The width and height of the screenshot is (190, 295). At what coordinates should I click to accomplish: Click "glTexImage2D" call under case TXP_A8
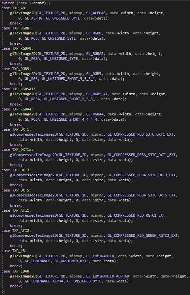[23, 13]
